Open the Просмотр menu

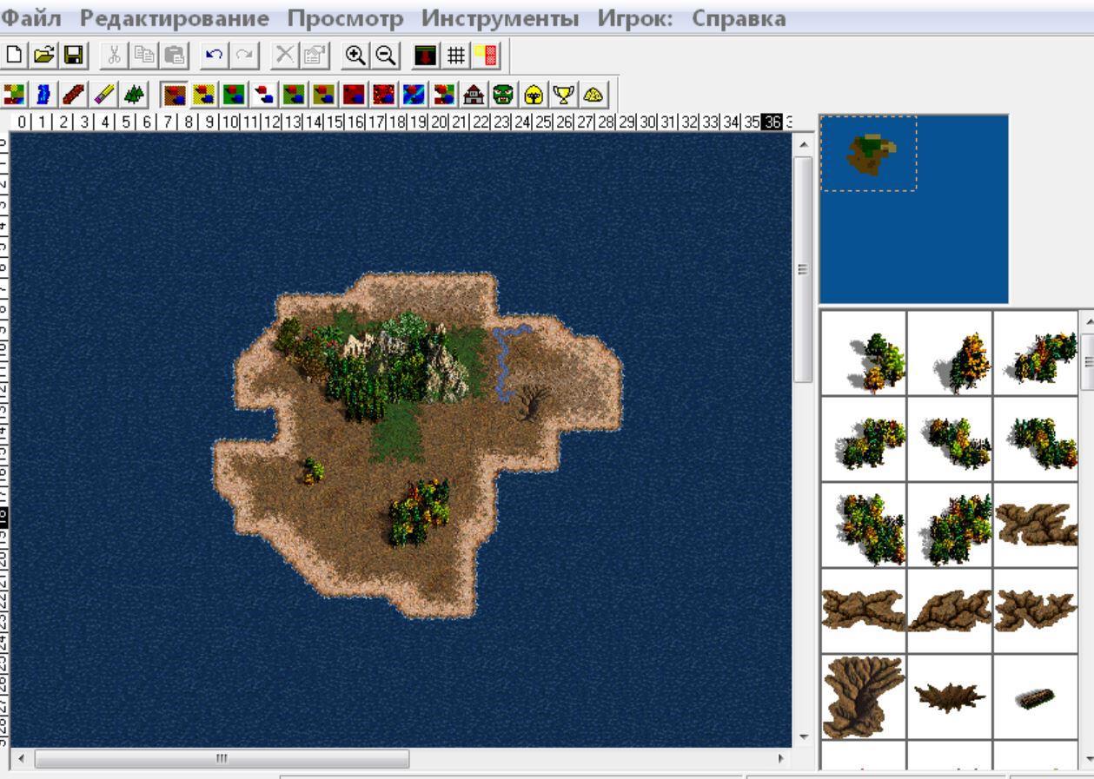[x=346, y=17]
